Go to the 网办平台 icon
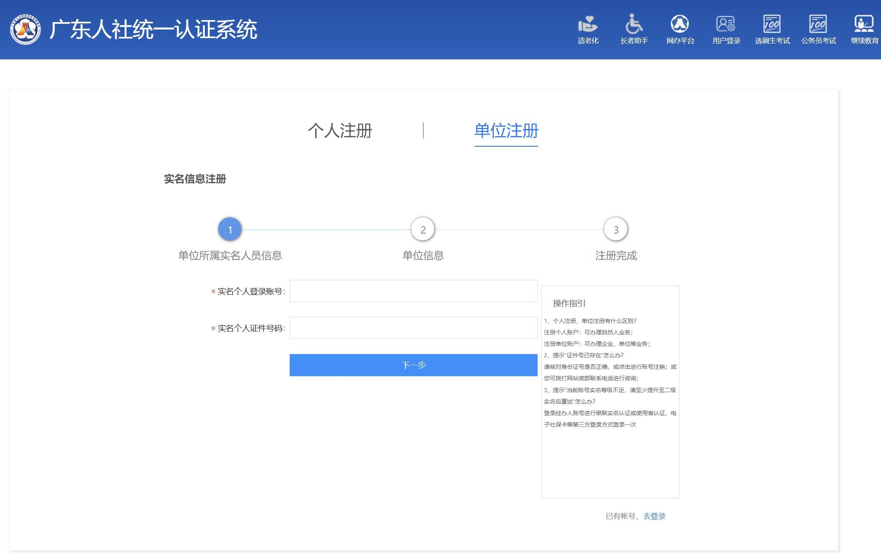This screenshot has width=881, height=554. (680, 24)
